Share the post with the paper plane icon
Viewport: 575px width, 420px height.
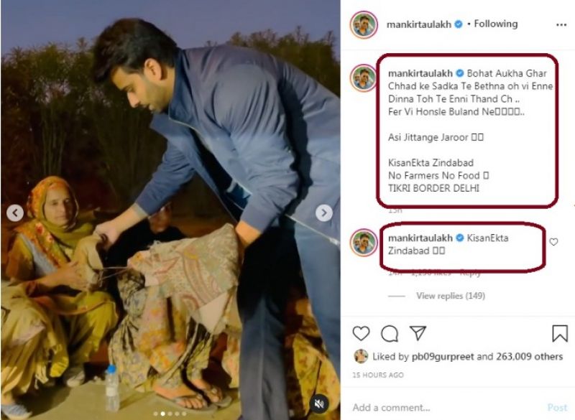[x=418, y=333]
